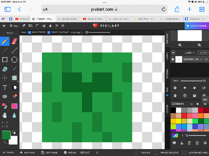209x156 pixels.
Task: Enable the Lock Frames Panel checkbox
Action: [184, 153]
